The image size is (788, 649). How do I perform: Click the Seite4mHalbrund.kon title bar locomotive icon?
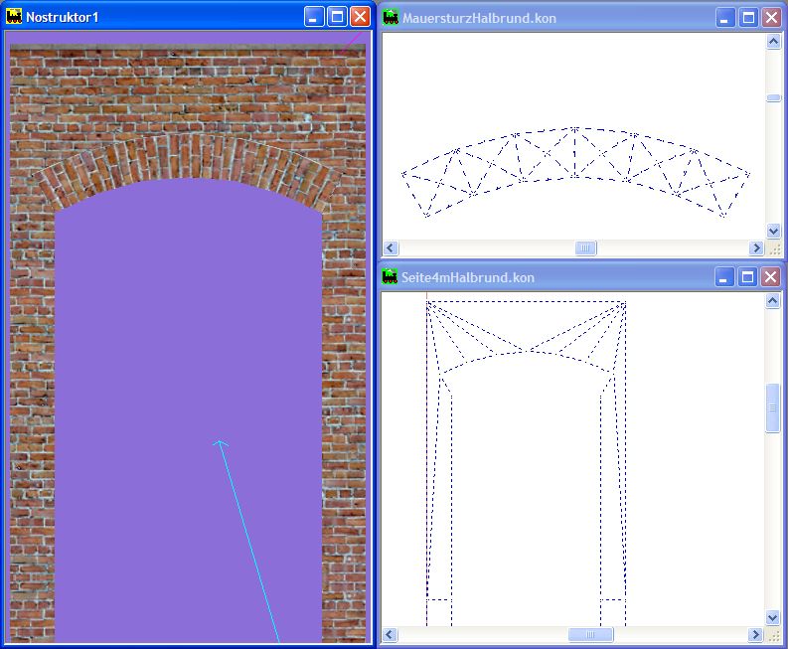391,276
